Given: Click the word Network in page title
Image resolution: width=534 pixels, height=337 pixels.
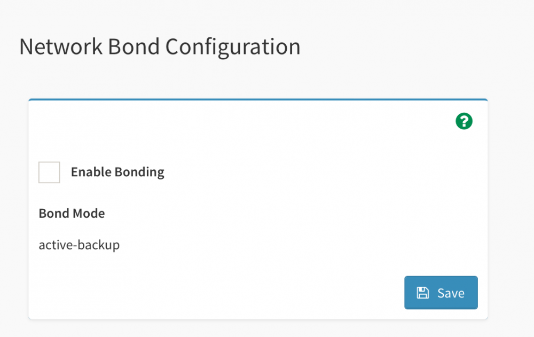Looking at the screenshot, I should 61,46.
